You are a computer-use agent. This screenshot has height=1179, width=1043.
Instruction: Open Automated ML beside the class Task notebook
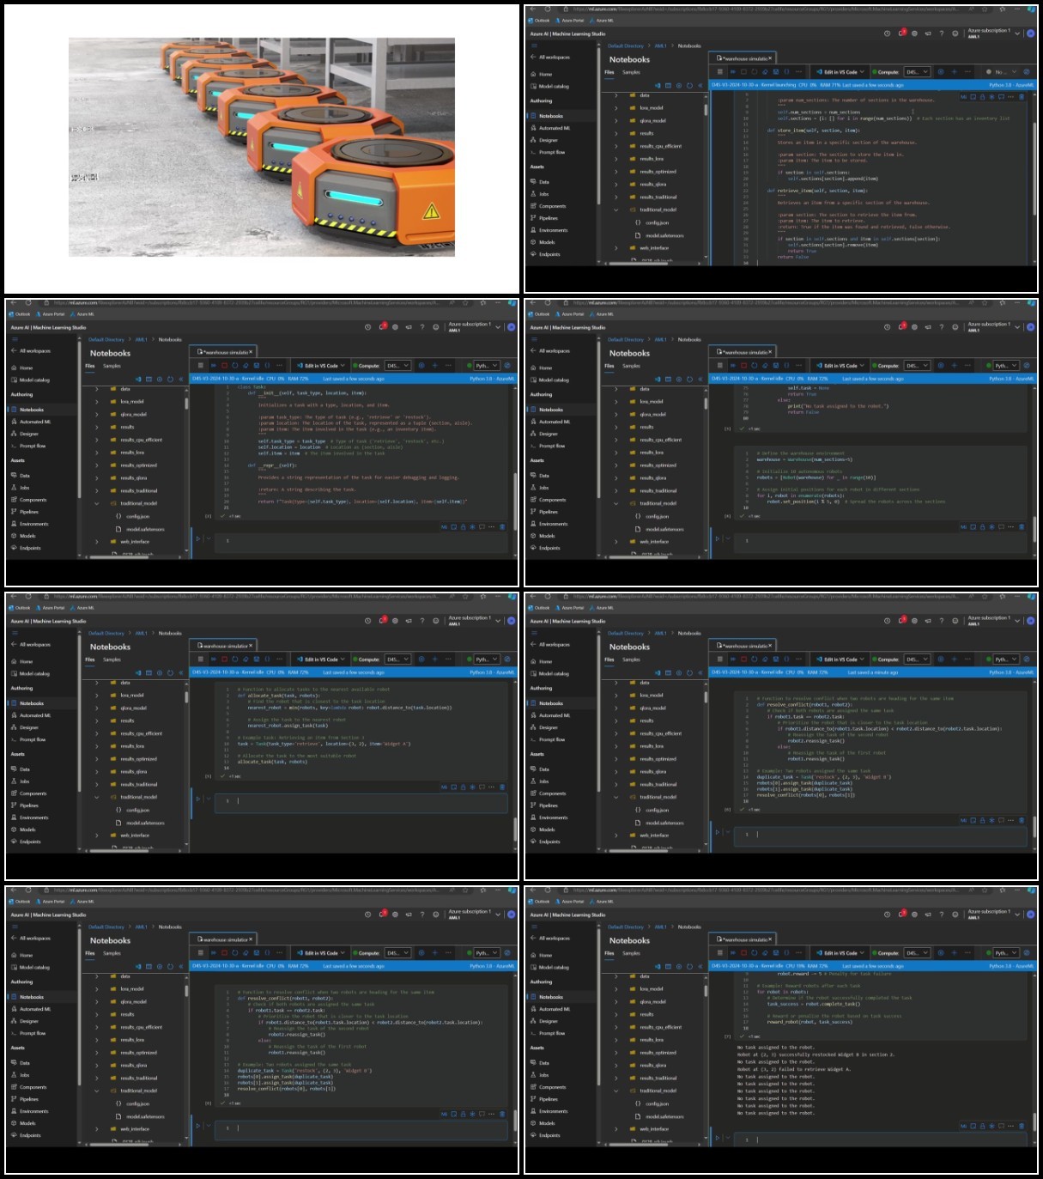point(35,422)
